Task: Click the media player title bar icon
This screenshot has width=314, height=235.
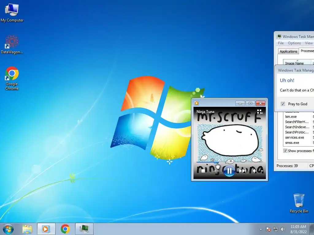Action: click(197, 103)
